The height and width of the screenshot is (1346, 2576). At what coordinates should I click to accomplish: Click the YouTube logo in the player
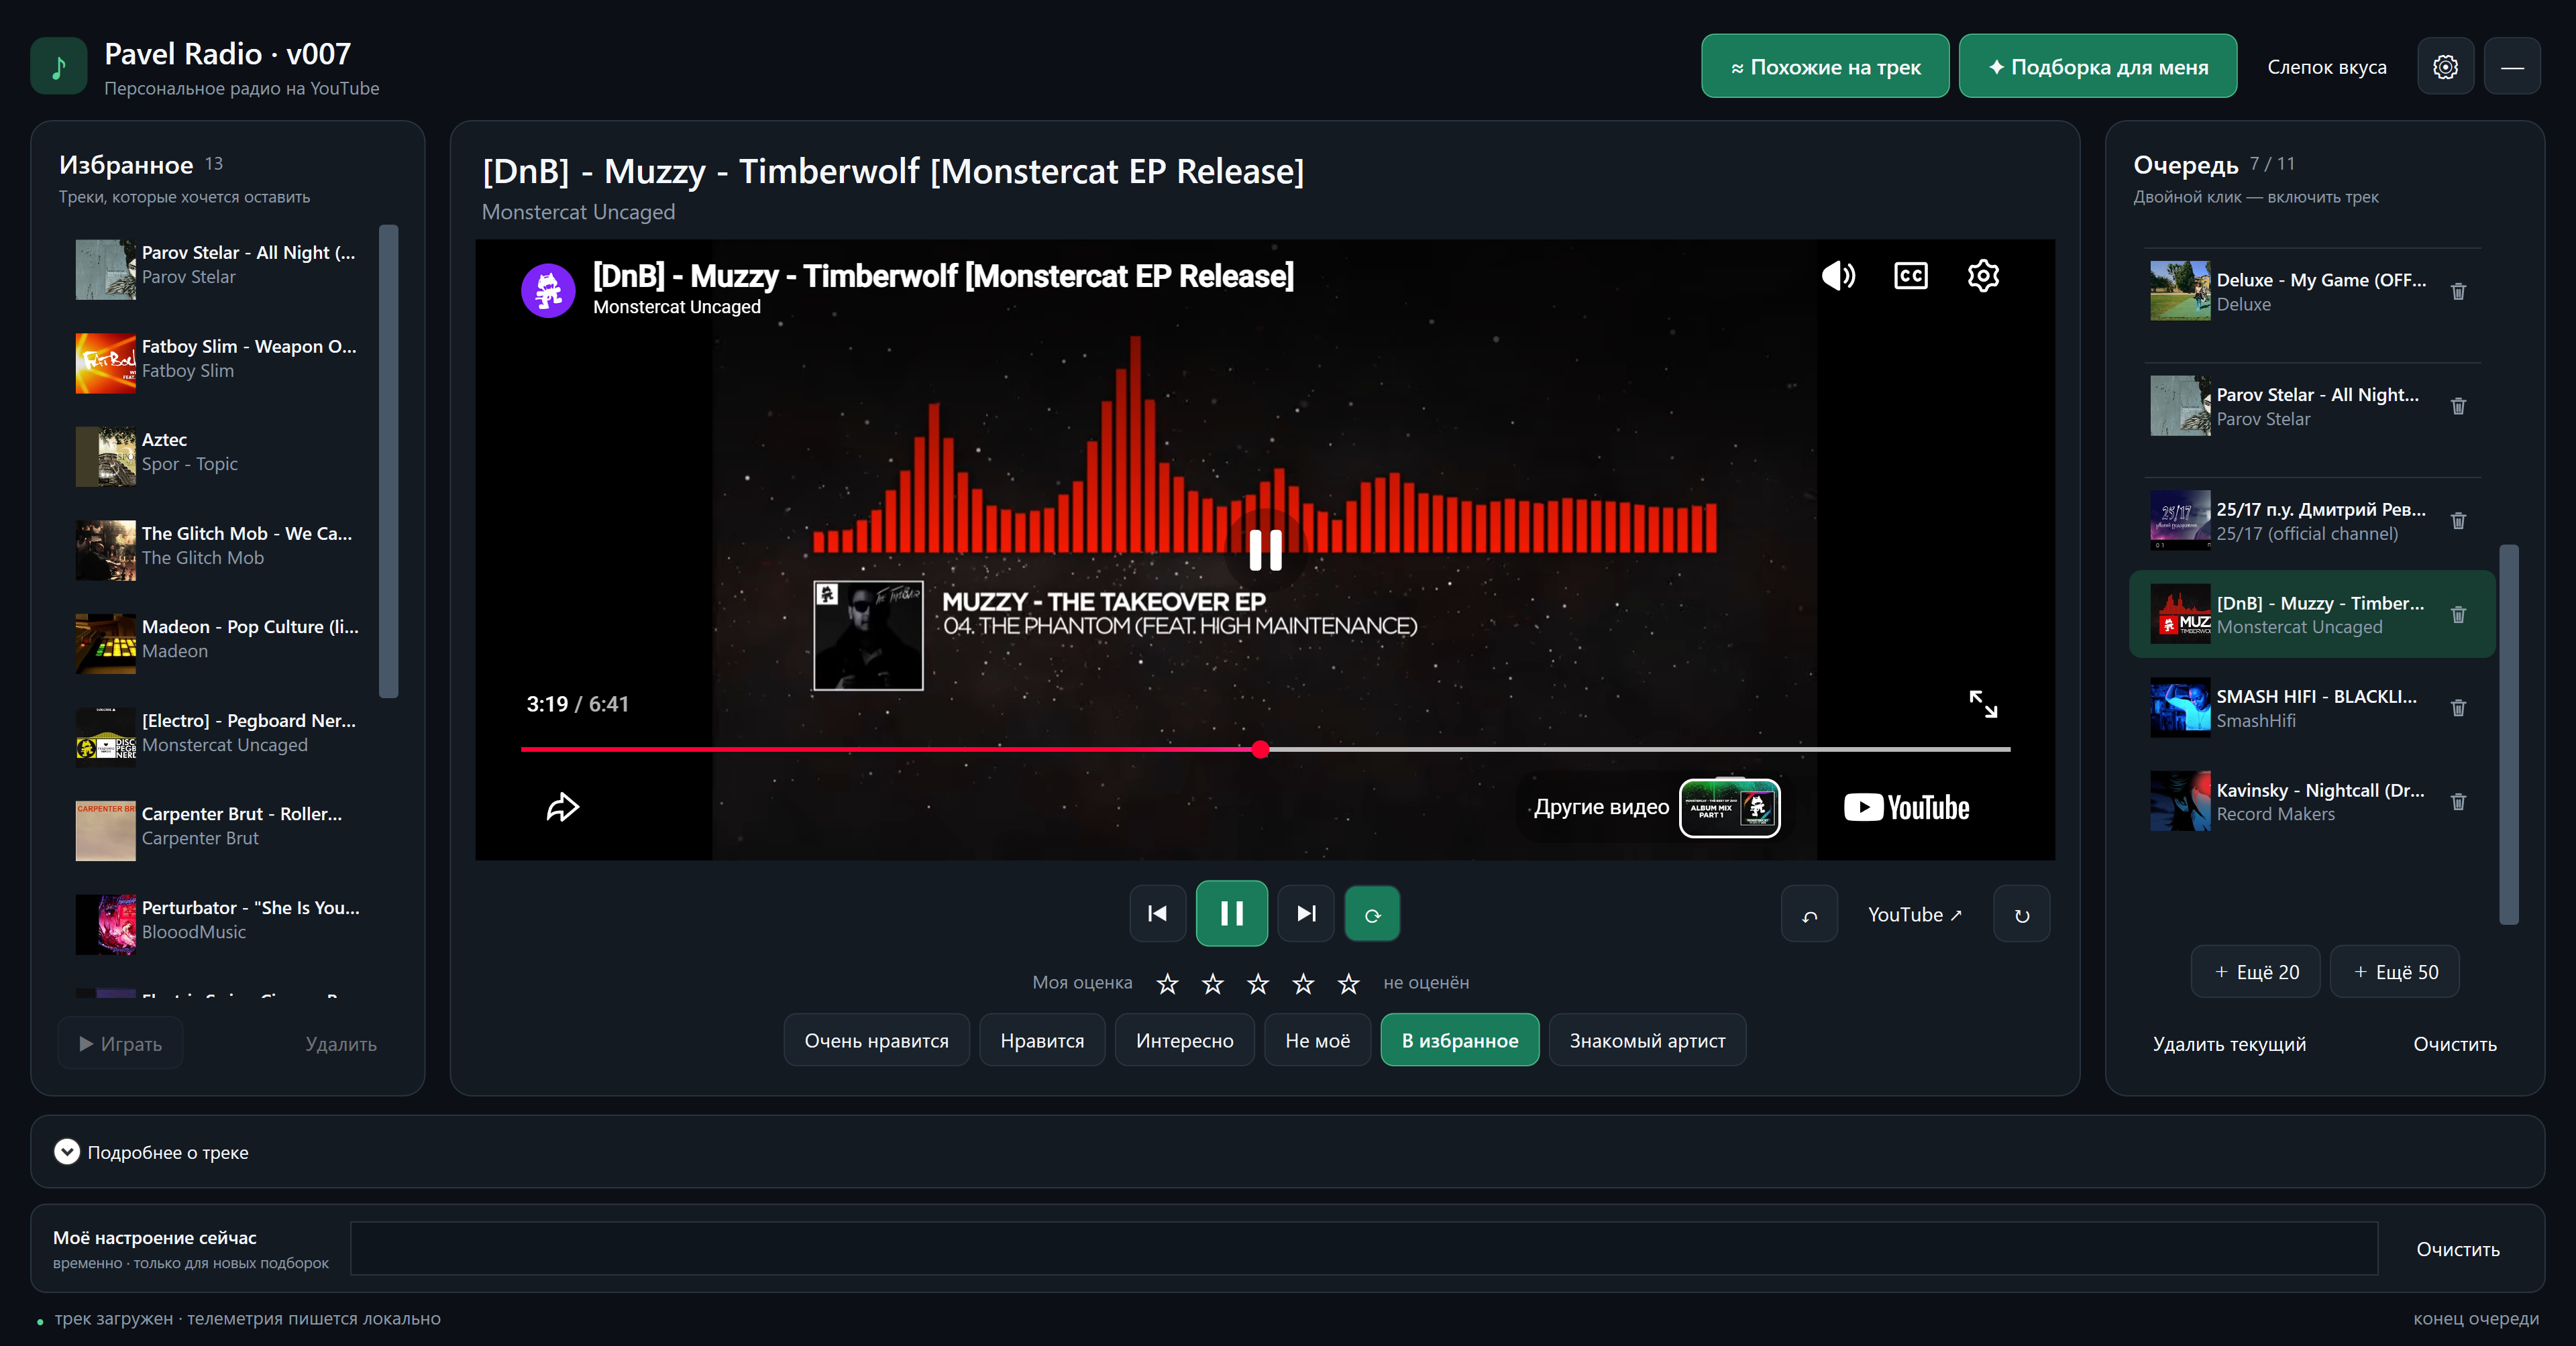(x=1906, y=807)
